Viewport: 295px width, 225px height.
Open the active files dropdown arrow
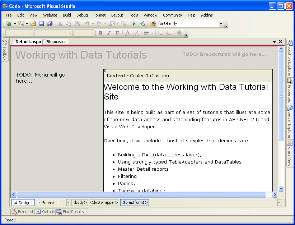[274, 42]
